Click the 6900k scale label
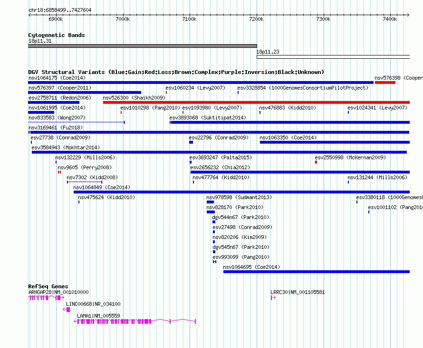This screenshot has height=348, width=423. click(x=56, y=19)
